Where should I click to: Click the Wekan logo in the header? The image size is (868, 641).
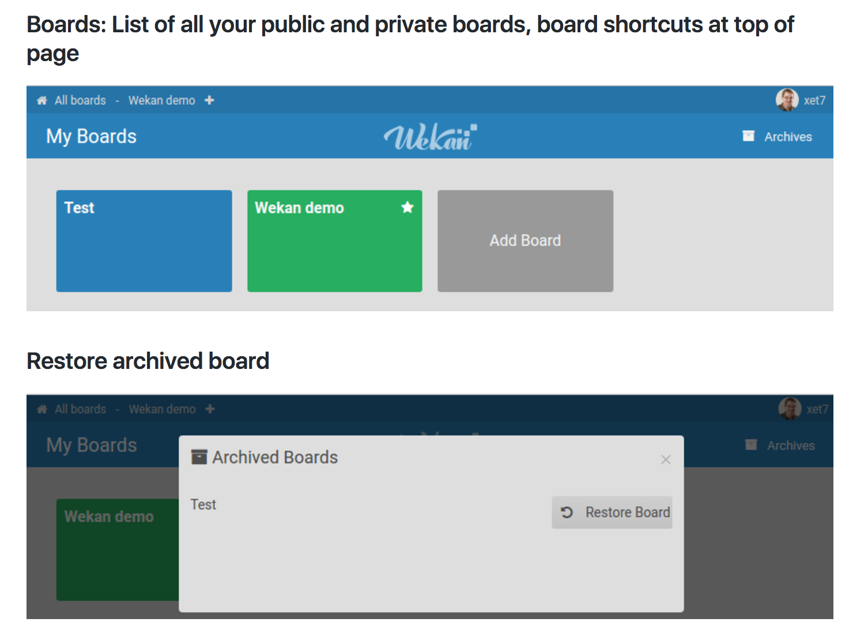point(429,136)
